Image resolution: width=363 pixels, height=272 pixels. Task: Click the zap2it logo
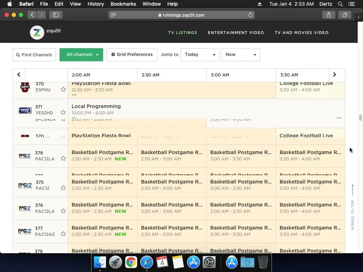[45, 32]
